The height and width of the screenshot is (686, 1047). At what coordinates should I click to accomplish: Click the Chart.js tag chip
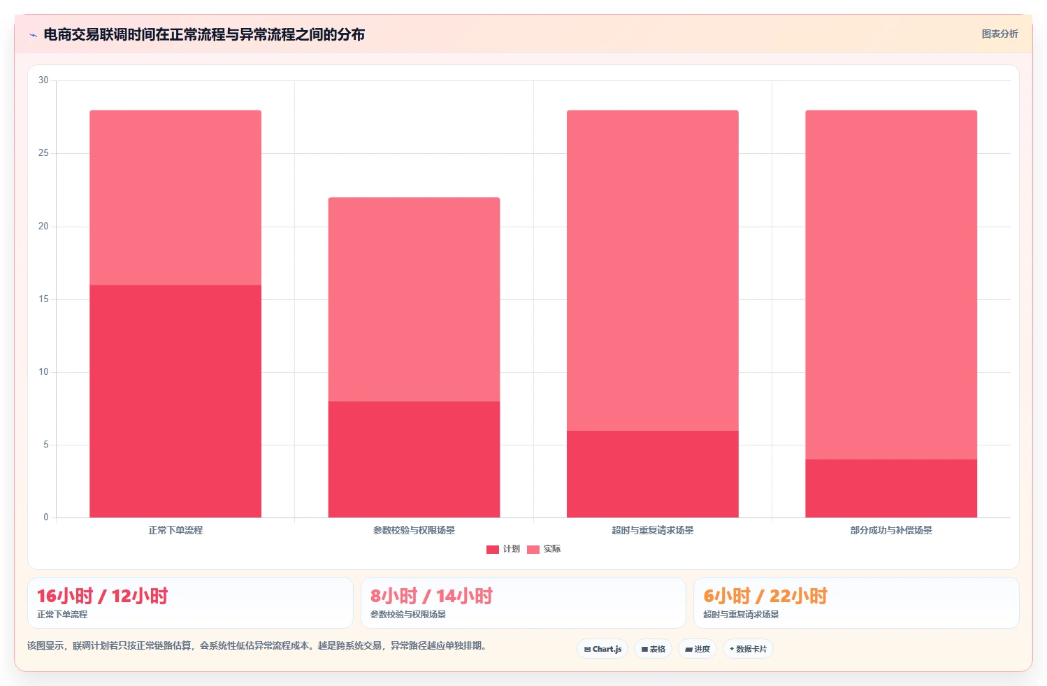[602, 649]
